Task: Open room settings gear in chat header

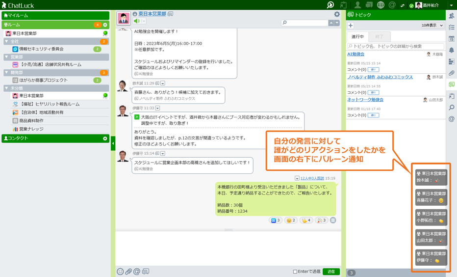Action: [x=337, y=15]
